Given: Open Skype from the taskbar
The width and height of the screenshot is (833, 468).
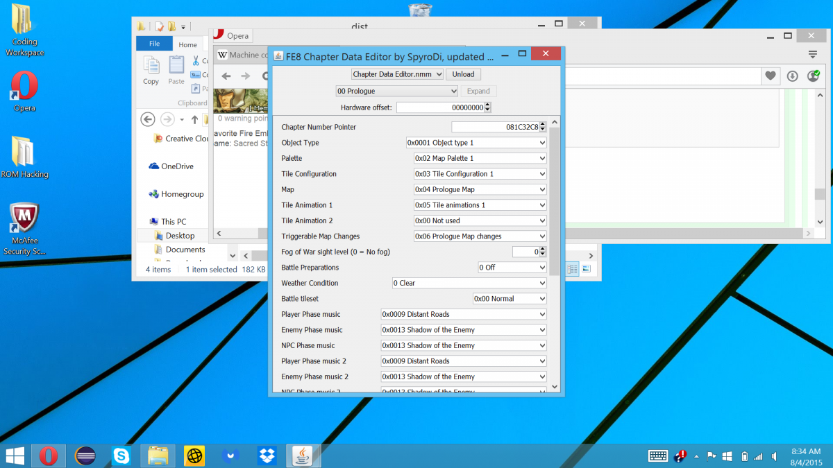Looking at the screenshot, I should [x=121, y=456].
